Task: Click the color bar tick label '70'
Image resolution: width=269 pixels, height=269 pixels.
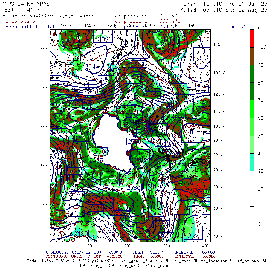Action: click(x=260, y=100)
